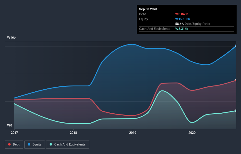
Task: Click the 2020 x-axis label
Action: pos(192,133)
